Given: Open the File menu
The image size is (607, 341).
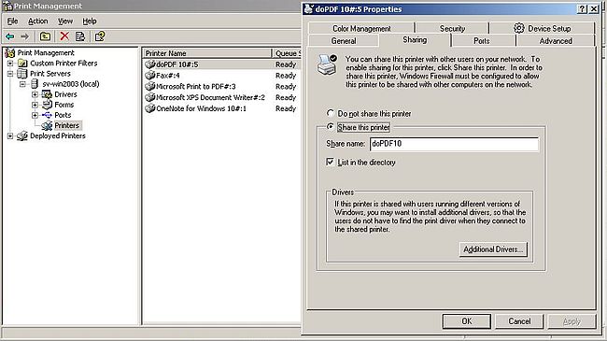Looking at the screenshot, I should click(12, 21).
